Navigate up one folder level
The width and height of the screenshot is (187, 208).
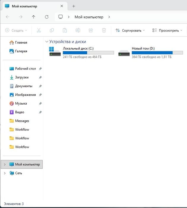33,17
